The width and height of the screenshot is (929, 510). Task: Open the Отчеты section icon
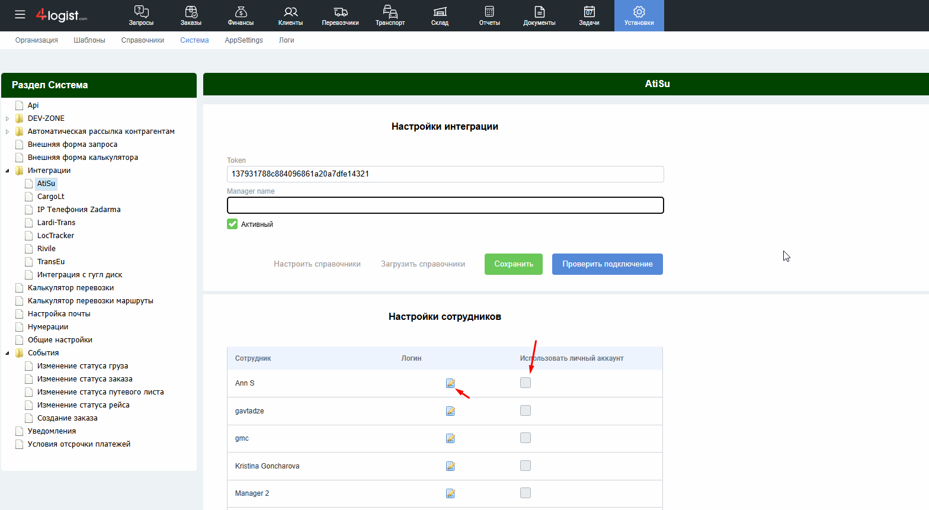click(x=489, y=11)
